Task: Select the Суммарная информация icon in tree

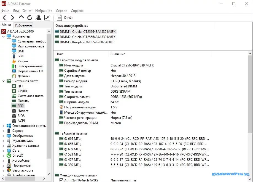Action: [x=14, y=41]
